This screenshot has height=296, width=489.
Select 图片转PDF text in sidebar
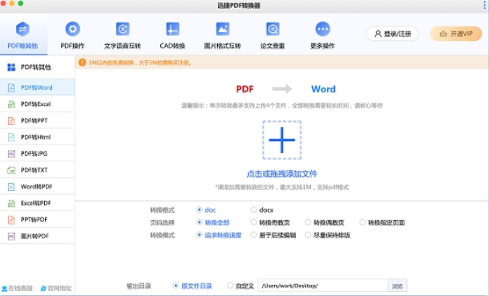click(34, 237)
